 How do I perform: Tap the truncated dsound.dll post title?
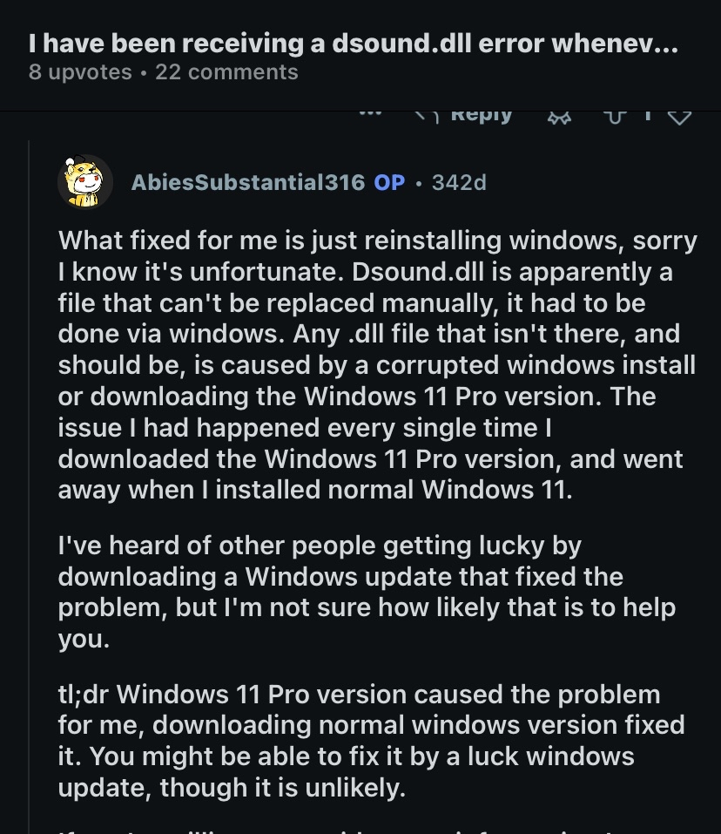click(x=353, y=42)
